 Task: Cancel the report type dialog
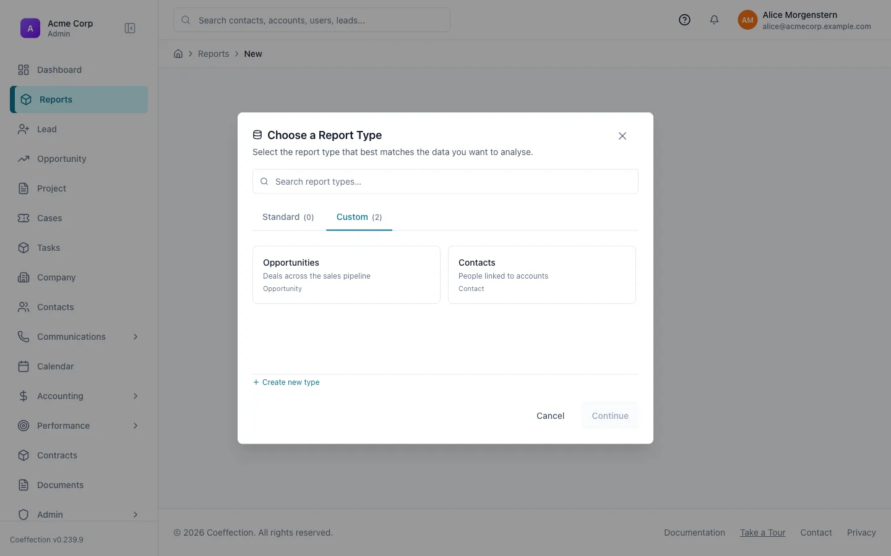(550, 416)
